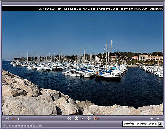Rotate panorama left with double-left arrows
165x129 pixels.
pos(69,118)
